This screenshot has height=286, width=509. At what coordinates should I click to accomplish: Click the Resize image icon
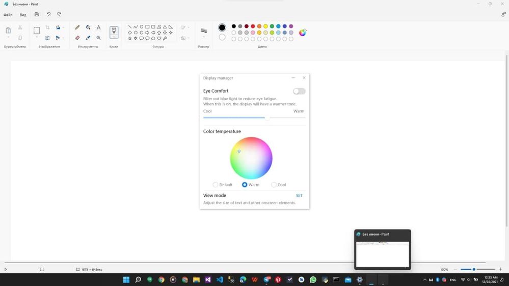point(47,38)
